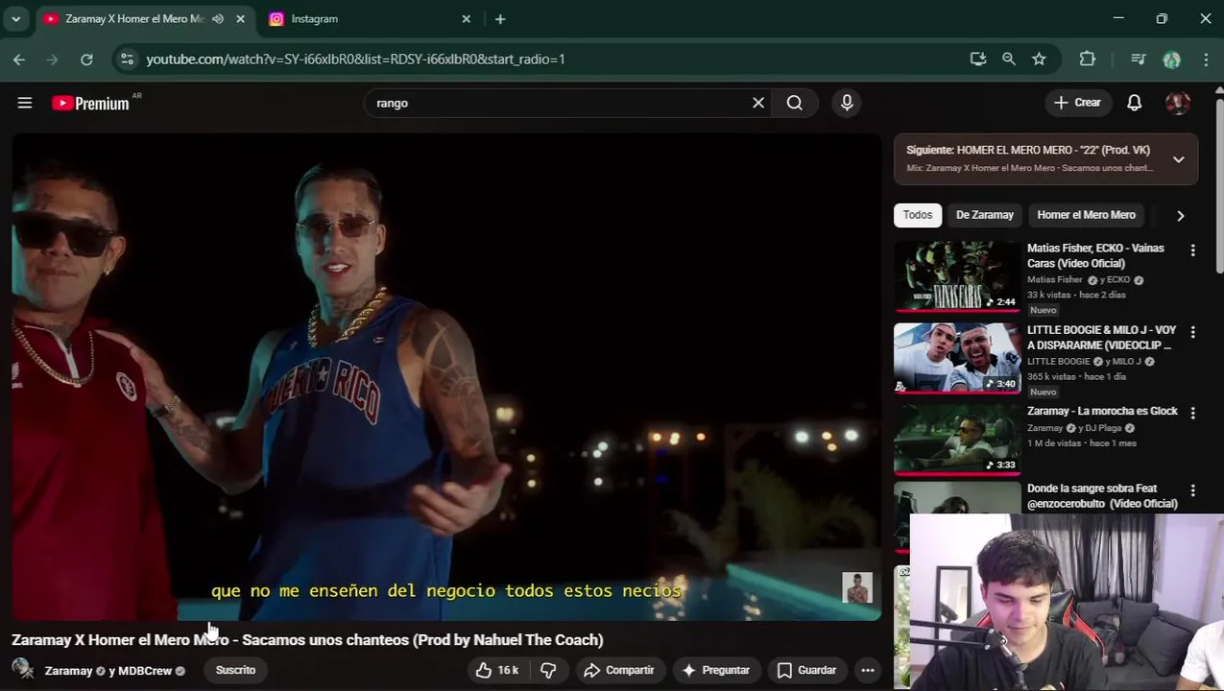Open Matias Fisher channel name
Image resolution: width=1224 pixels, height=691 pixels.
point(1054,280)
